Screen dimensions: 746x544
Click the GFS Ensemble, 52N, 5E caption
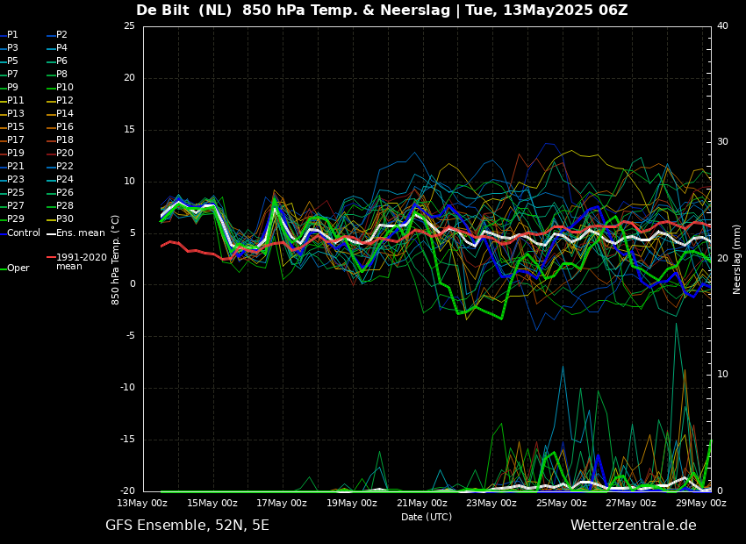click(187, 526)
